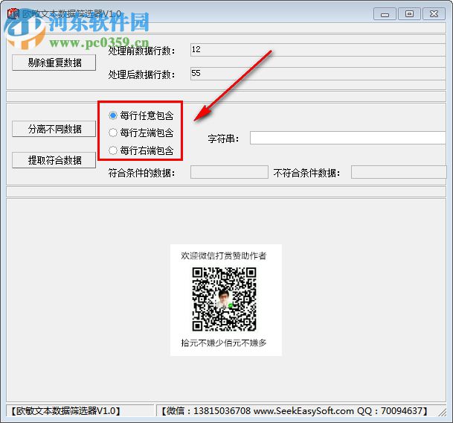This screenshot has width=453, height=423.
Task: Minimize the 欧敏文本数据筛选器 window
Action: tap(385, 14)
